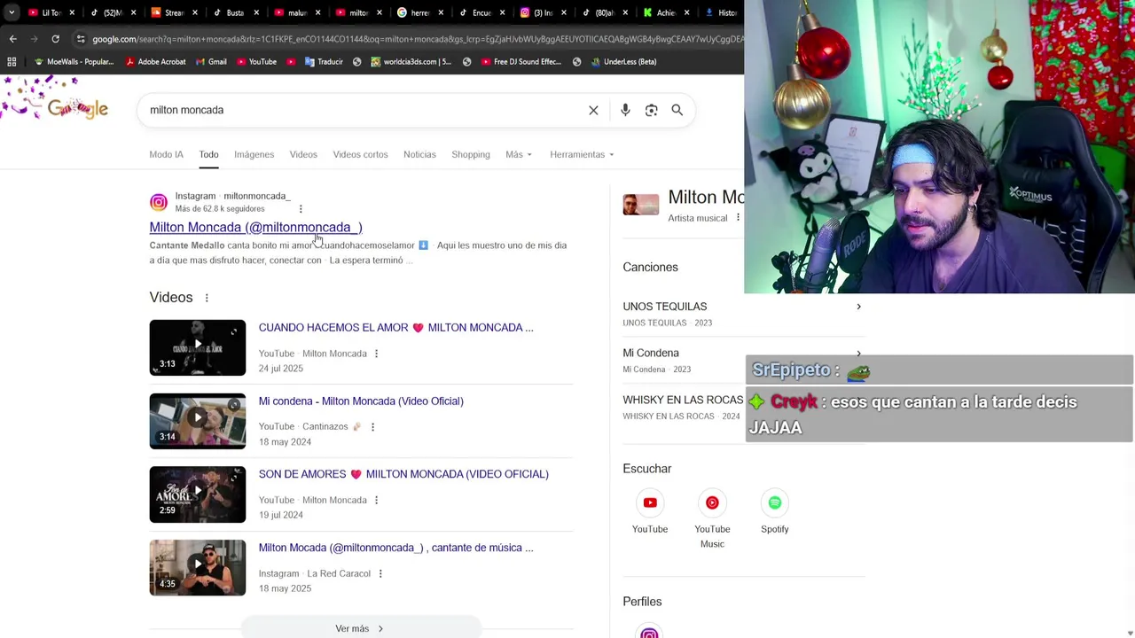Close the milton YouTube tab

[x=379, y=12]
